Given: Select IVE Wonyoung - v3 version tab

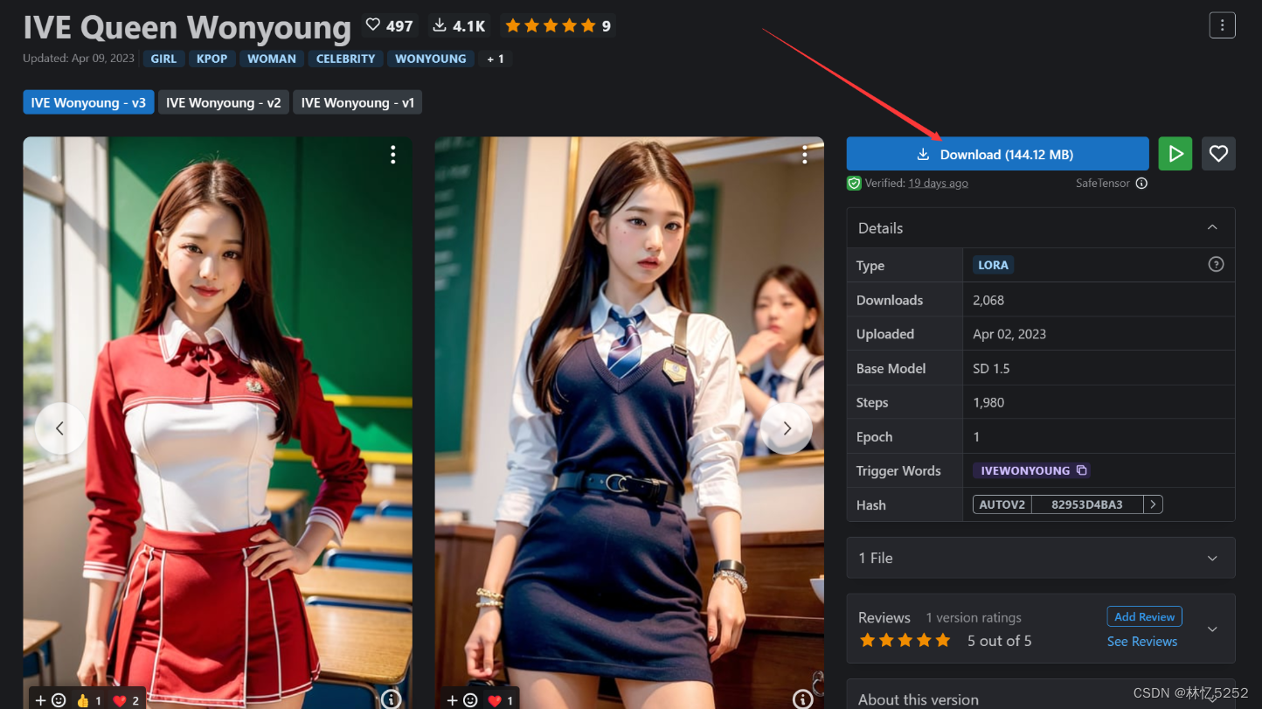Looking at the screenshot, I should coord(88,102).
